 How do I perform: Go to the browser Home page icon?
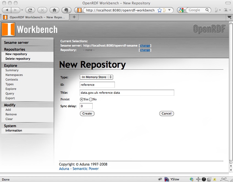[x=54, y=10]
